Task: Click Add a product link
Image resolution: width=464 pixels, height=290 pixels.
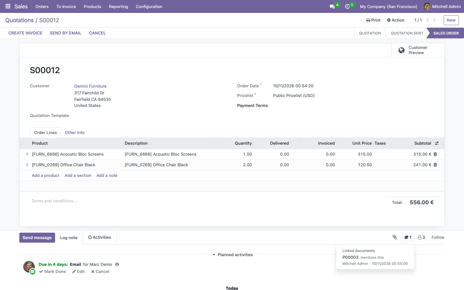Action: click(x=46, y=176)
